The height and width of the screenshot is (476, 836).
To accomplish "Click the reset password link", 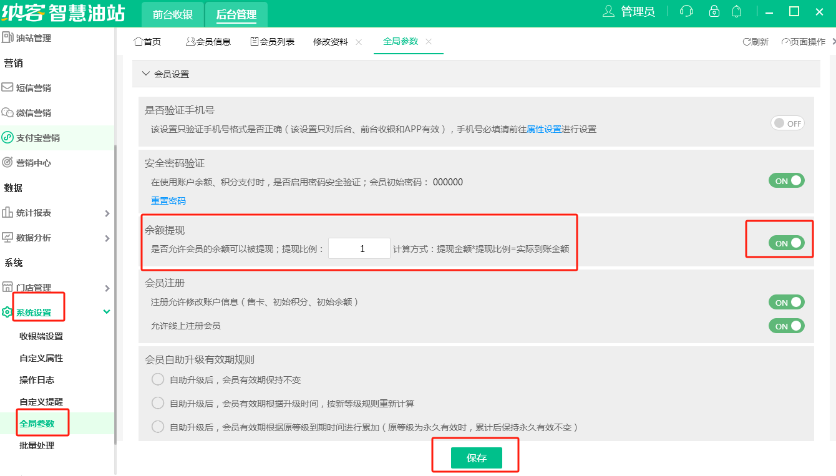I will 168,201.
